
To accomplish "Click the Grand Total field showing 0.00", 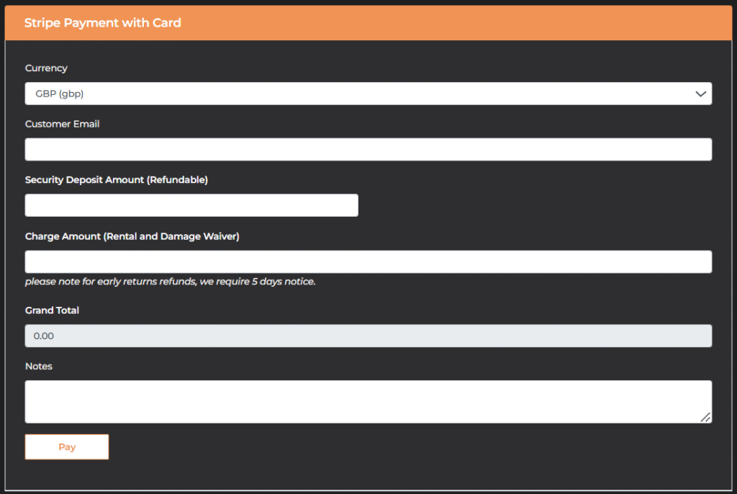I will point(368,336).
